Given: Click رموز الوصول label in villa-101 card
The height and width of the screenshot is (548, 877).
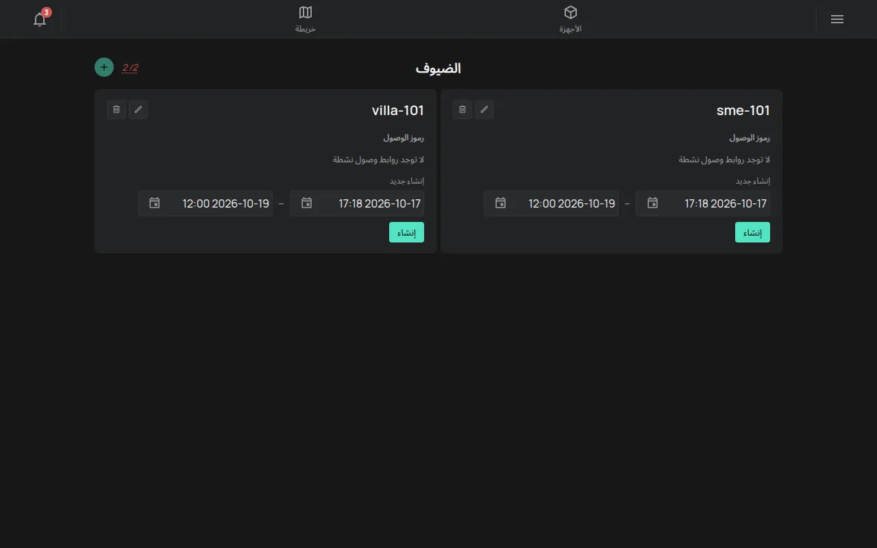Looking at the screenshot, I should (404, 138).
